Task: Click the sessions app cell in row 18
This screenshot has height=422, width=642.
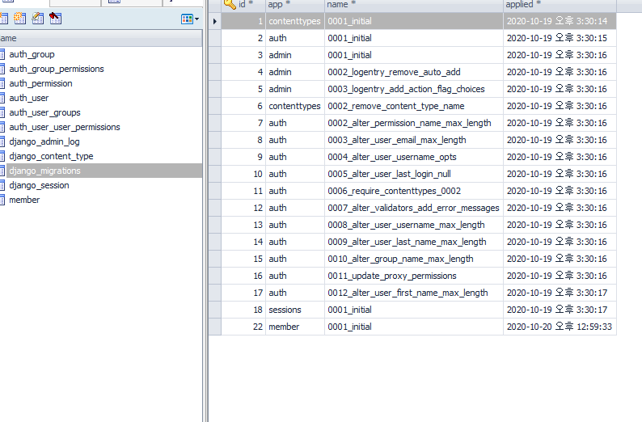Action: (x=295, y=310)
